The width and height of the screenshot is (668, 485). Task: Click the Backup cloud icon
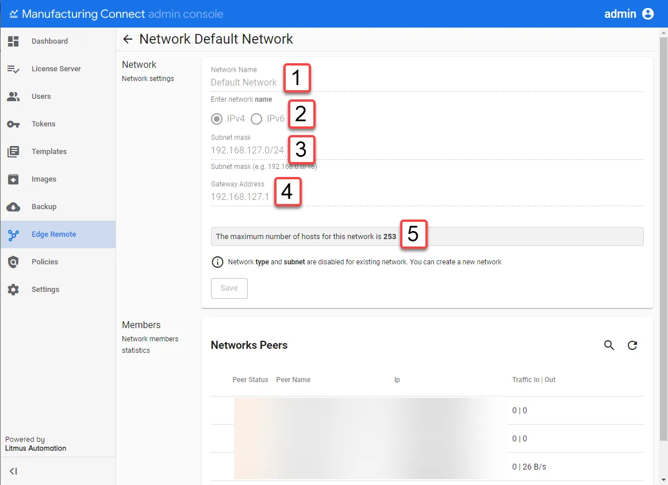pos(13,207)
